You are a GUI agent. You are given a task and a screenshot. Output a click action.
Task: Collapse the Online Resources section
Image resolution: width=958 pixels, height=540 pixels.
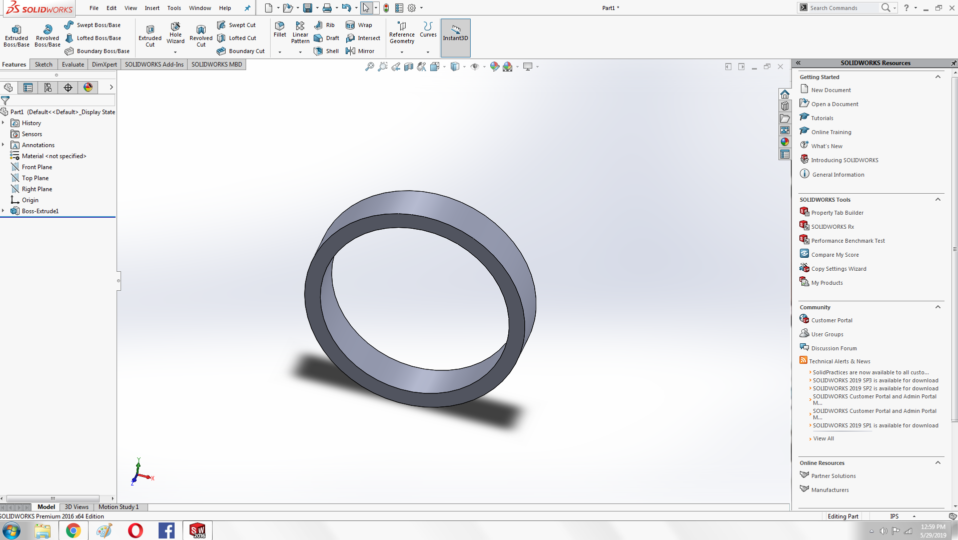[938, 463]
